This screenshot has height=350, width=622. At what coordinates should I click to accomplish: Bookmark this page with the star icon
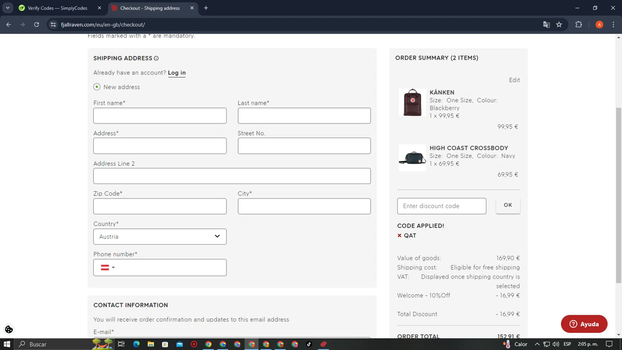pos(559,24)
